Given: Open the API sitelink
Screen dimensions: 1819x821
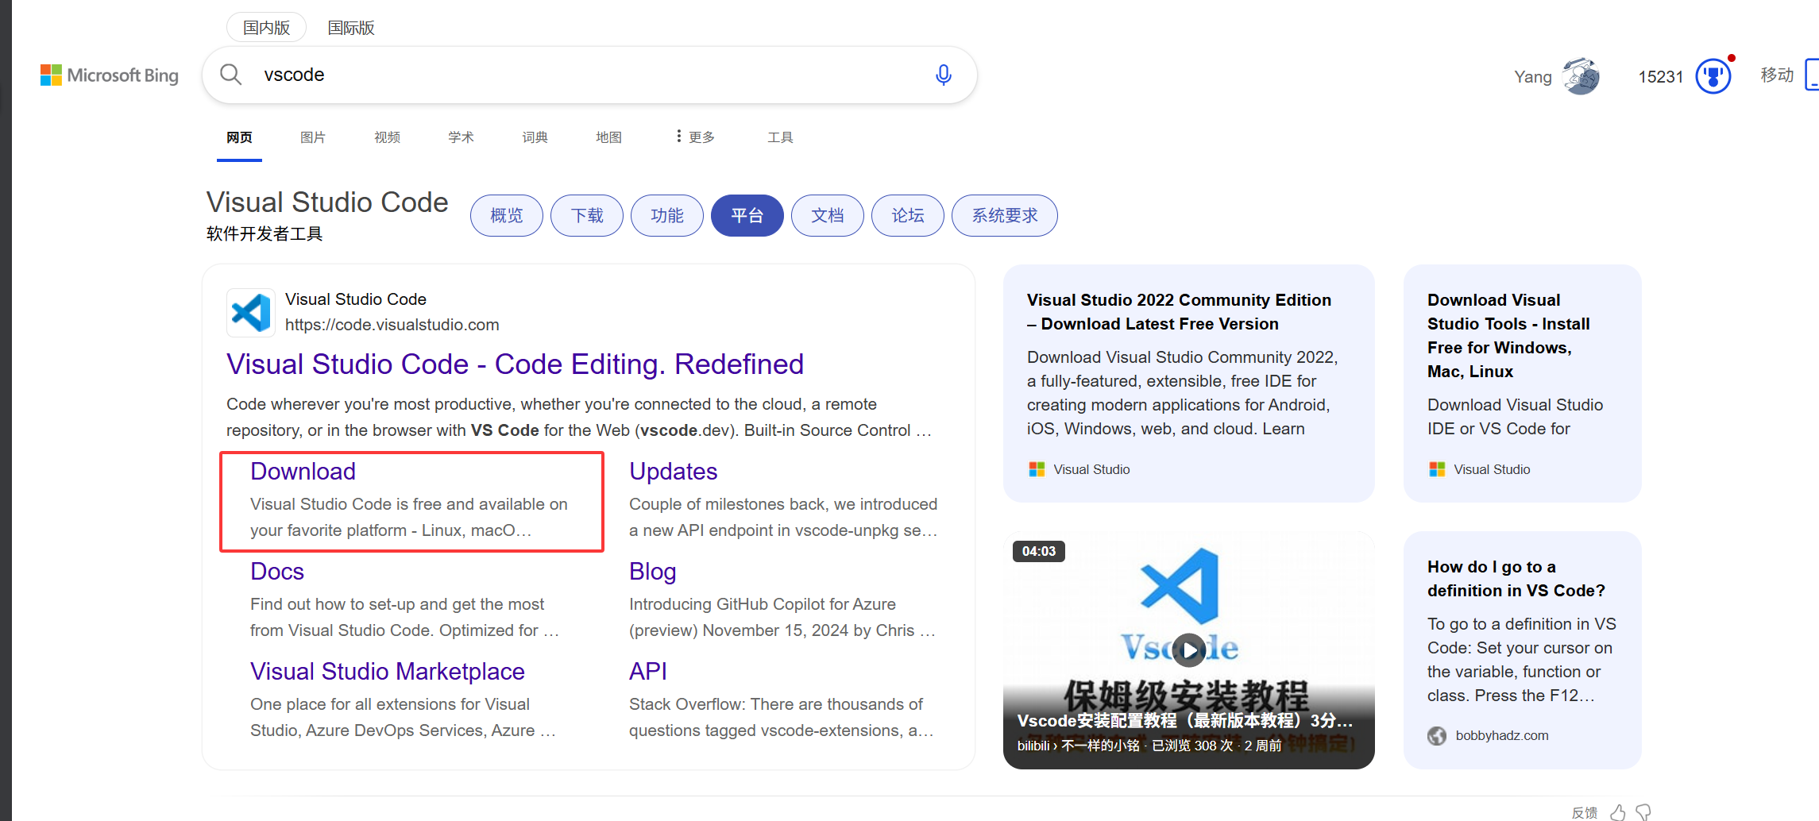Looking at the screenshot, I should 647,672.
